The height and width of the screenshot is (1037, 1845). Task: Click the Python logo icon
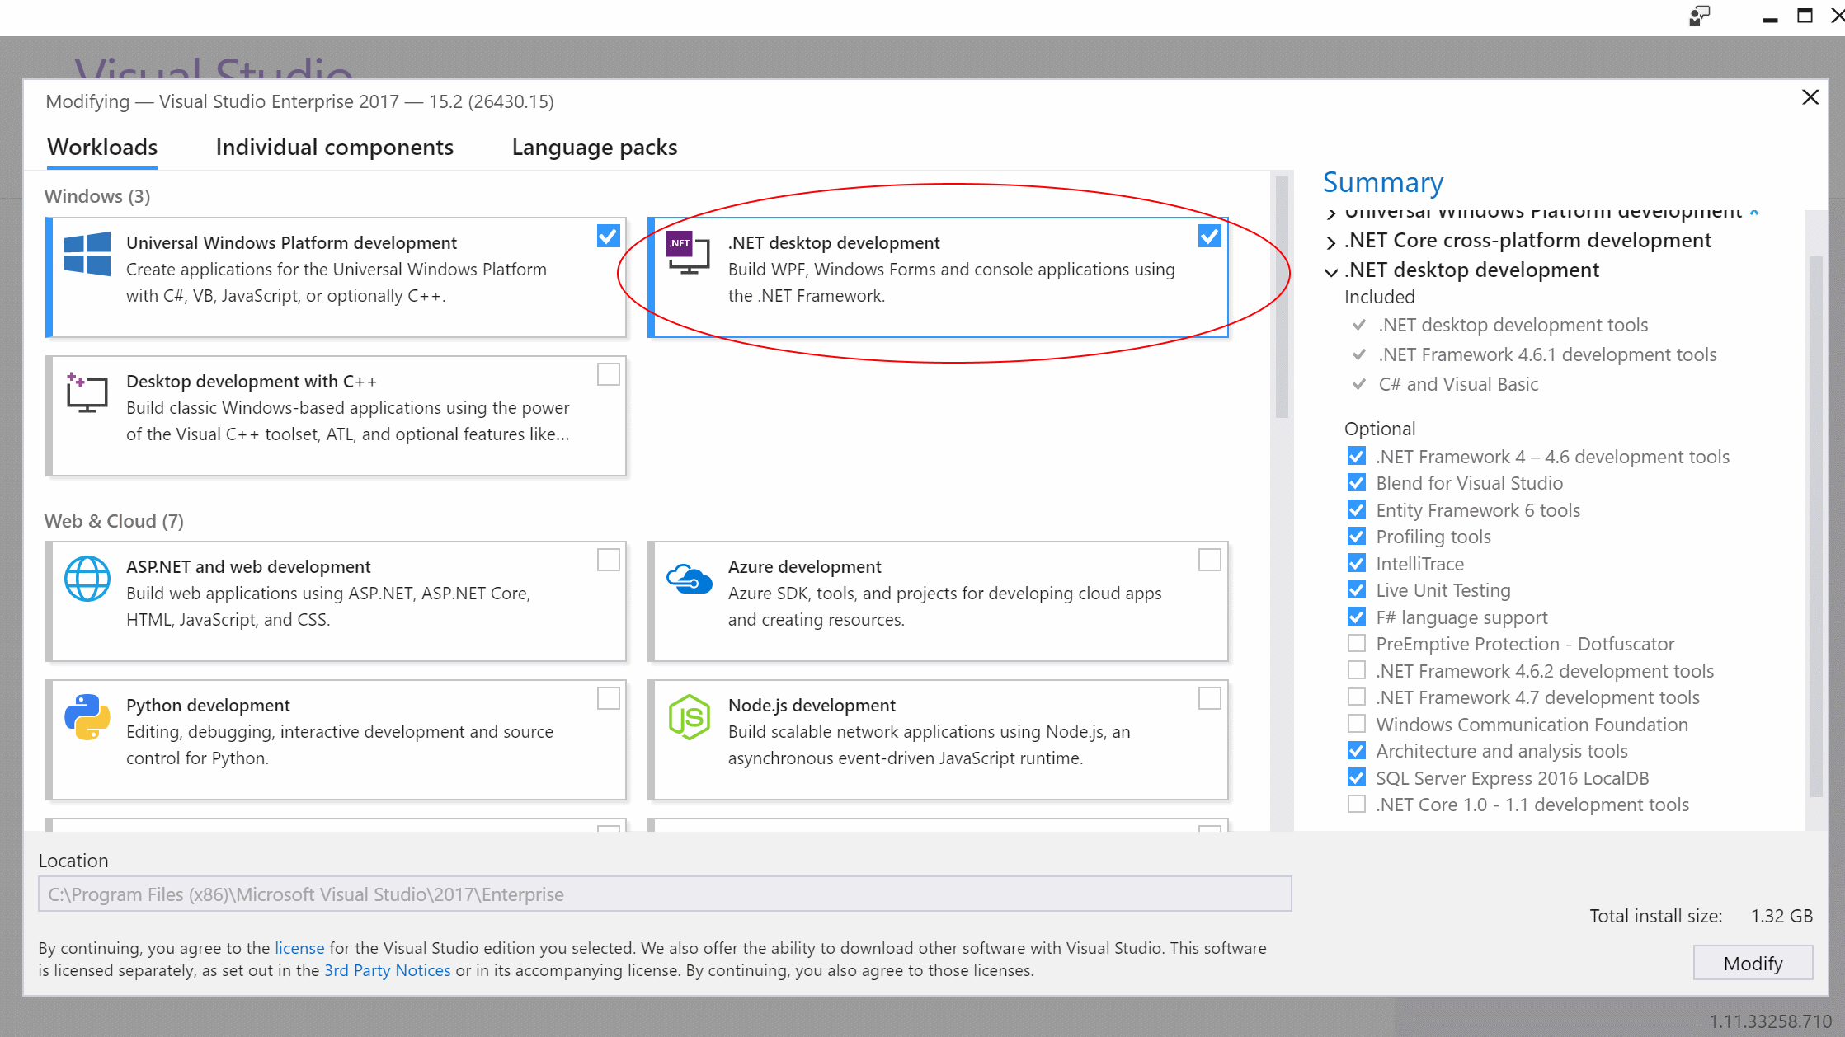pos(87,716)
